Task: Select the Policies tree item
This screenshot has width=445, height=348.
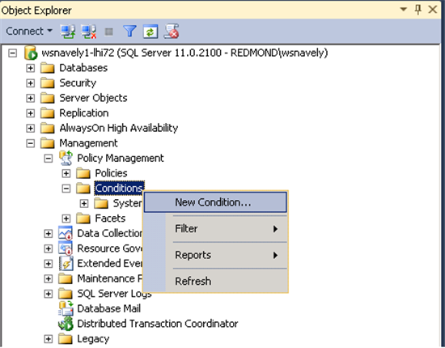Action: [x=112, y=173]
